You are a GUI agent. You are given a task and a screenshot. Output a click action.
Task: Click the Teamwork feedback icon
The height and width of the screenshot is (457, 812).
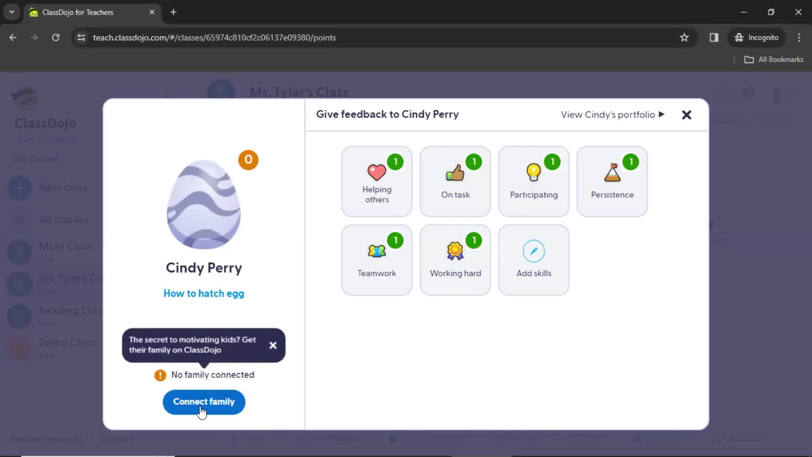[376, 259]
